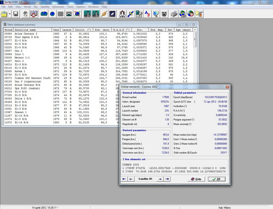Open the World menu
Screen dimensions: 273x209
(27, 7)
